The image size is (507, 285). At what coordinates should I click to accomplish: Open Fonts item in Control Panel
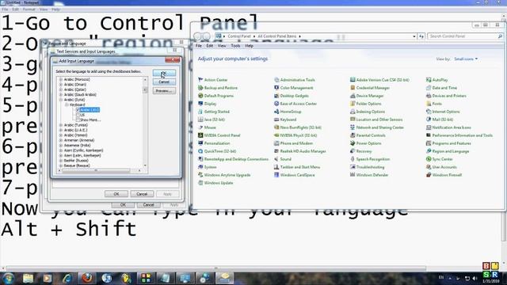434,104
